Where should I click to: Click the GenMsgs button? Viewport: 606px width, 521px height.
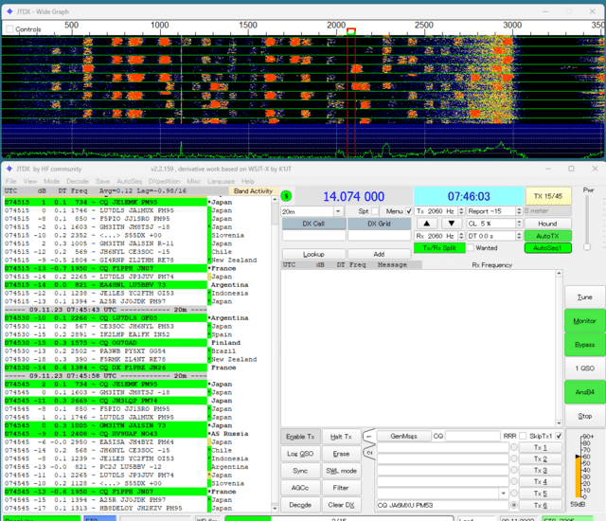[403, 436]
